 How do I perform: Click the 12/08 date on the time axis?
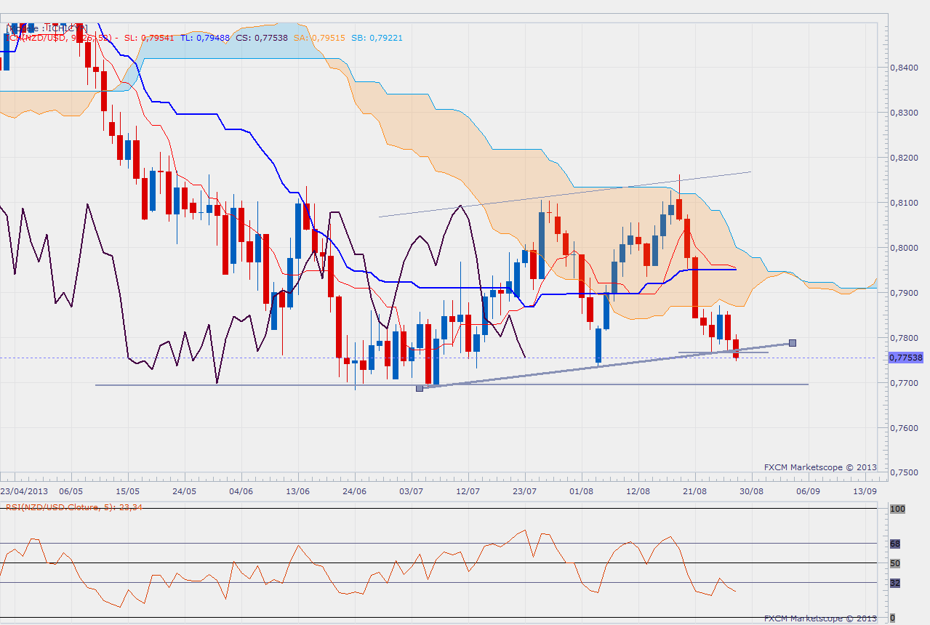638,491
